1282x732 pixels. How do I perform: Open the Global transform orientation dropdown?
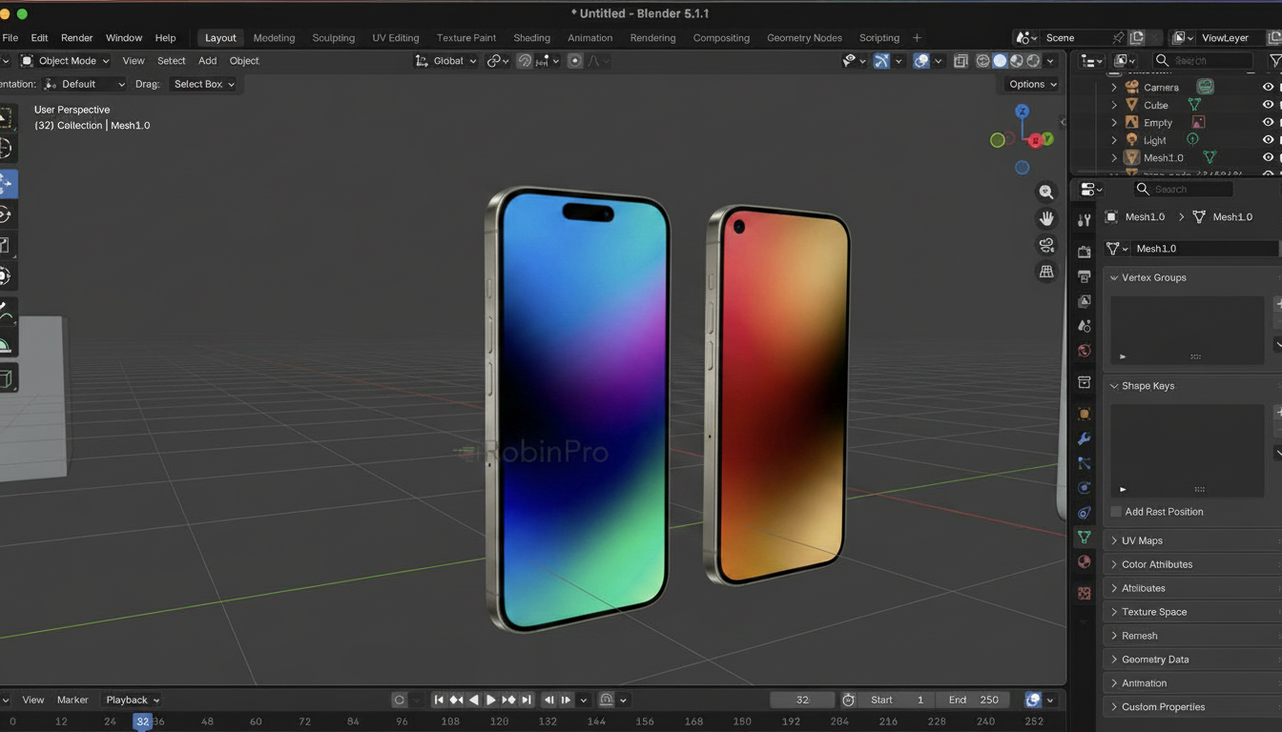point(446,61)
